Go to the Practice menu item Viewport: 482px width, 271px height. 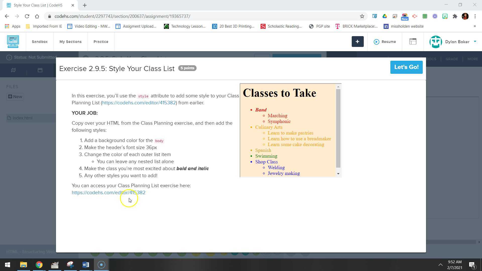tap(101, 42)
